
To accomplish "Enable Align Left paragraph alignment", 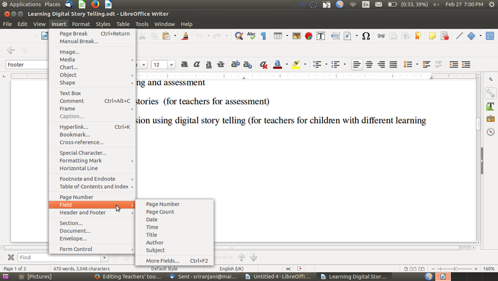I will [x=357, y=65].
